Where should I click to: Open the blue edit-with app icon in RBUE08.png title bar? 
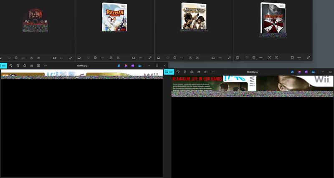click(x=292, y=72)
